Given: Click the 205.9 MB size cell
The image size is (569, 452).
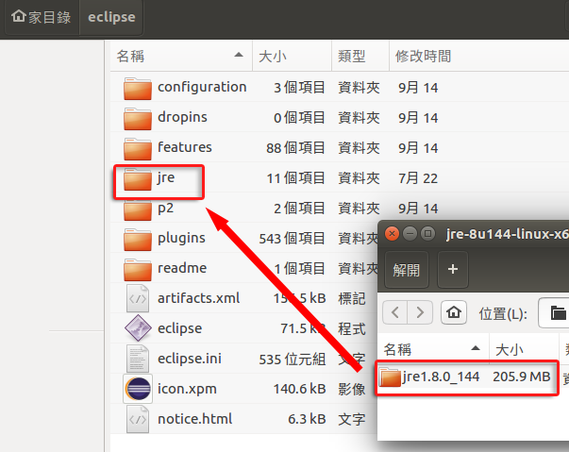Looking at the screenshot, I should pyautogui.click(x=522, y=377).
